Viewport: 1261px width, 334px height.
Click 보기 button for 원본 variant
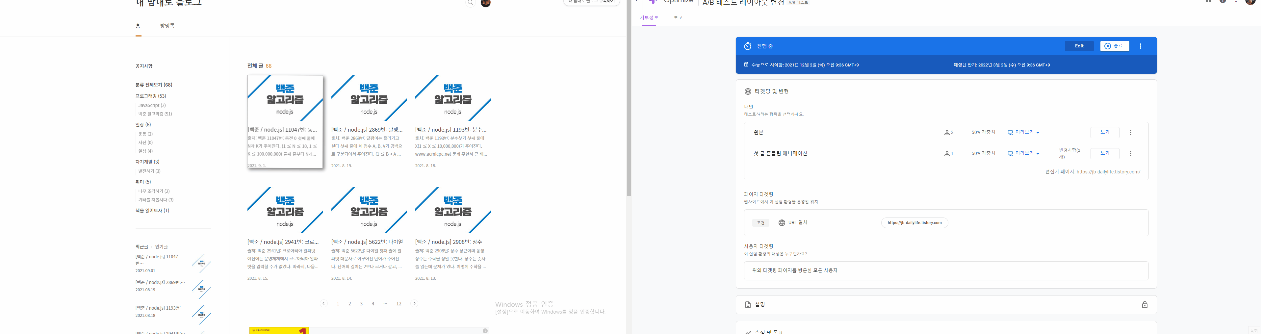pos(1105,133)
